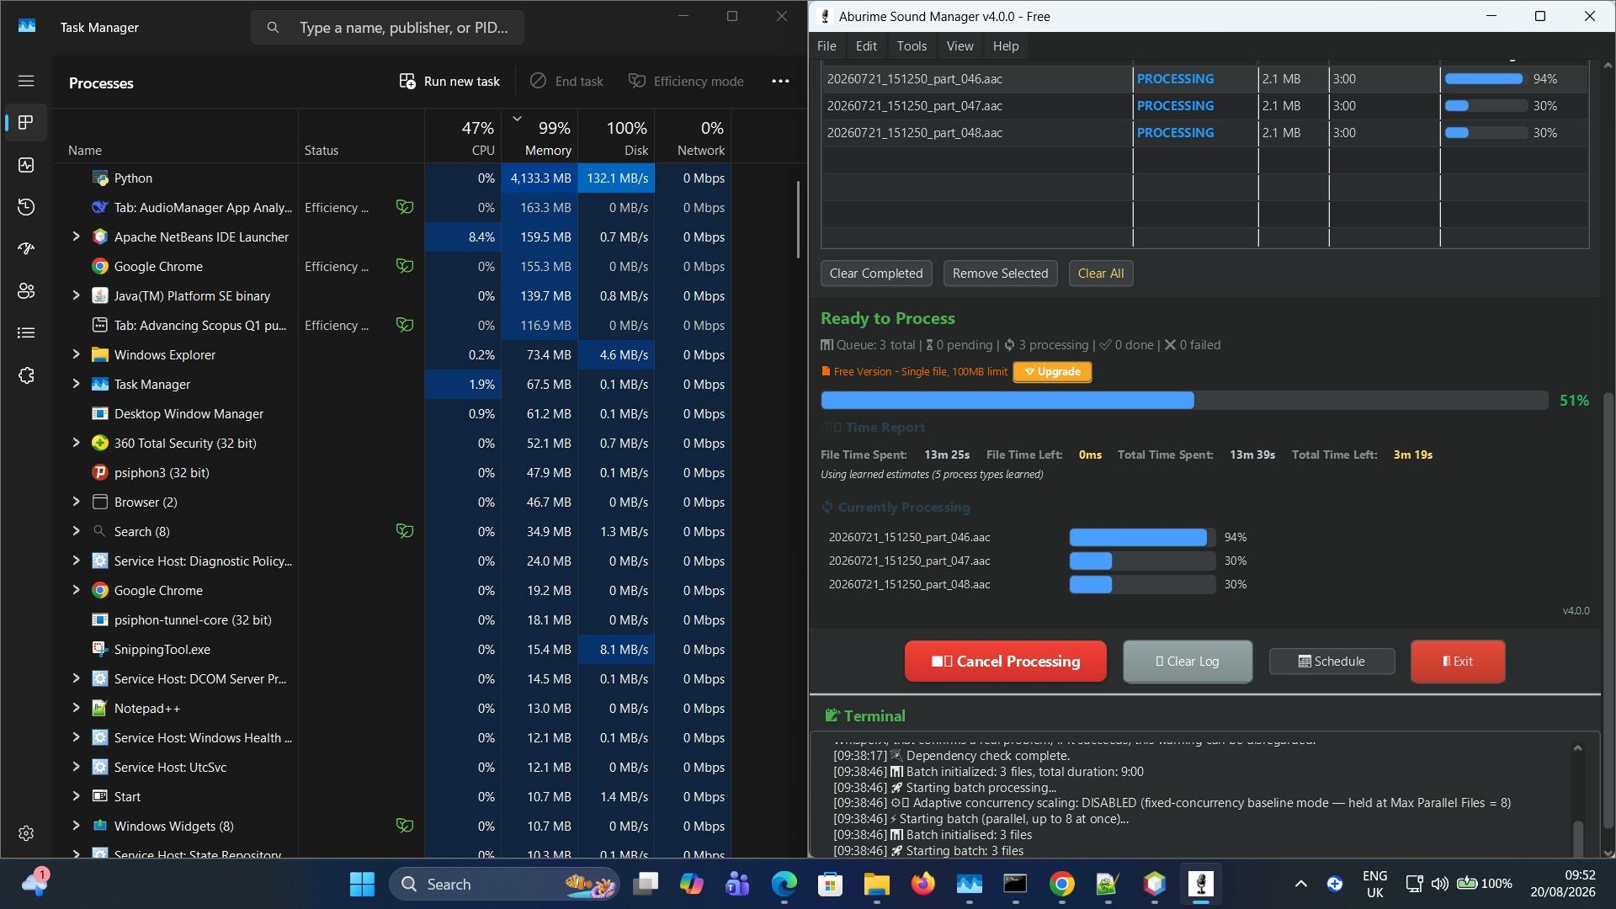Expand the Browser (2) process group
The image size is (1616, 909).
pyautogui.click(x=76, y=502)
